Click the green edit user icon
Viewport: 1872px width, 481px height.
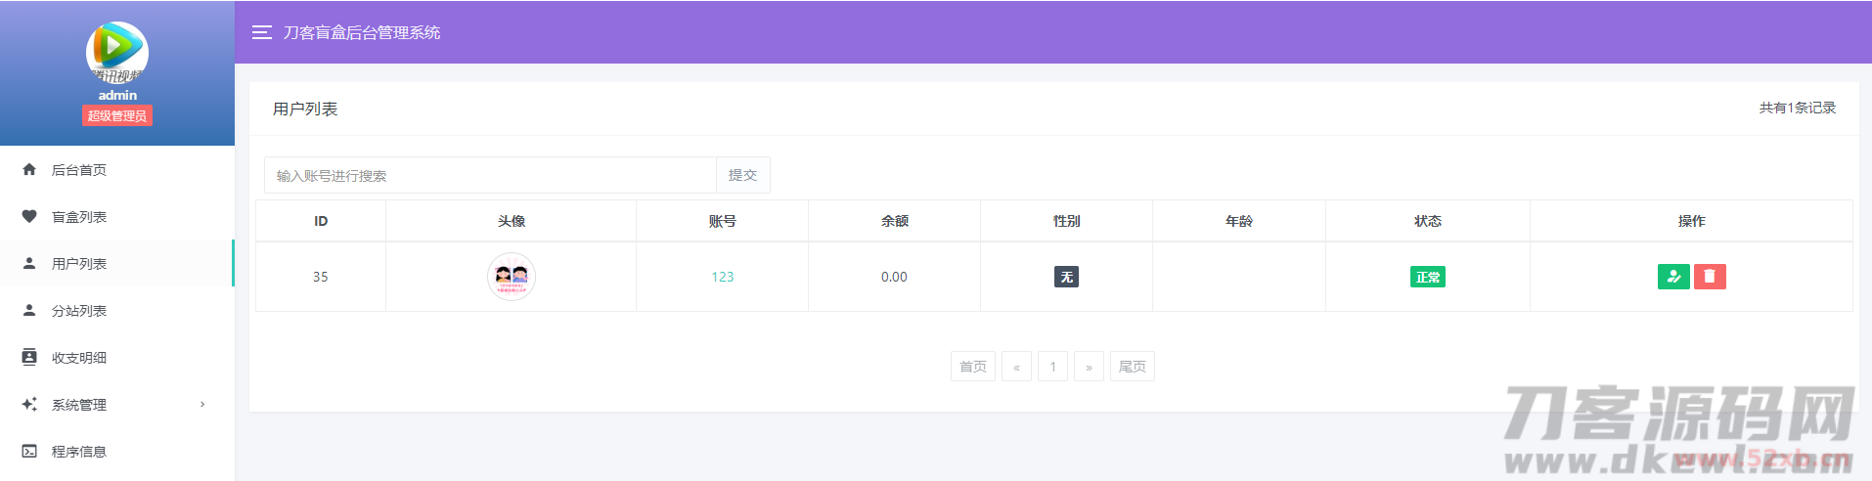(x=1673, y=277)
